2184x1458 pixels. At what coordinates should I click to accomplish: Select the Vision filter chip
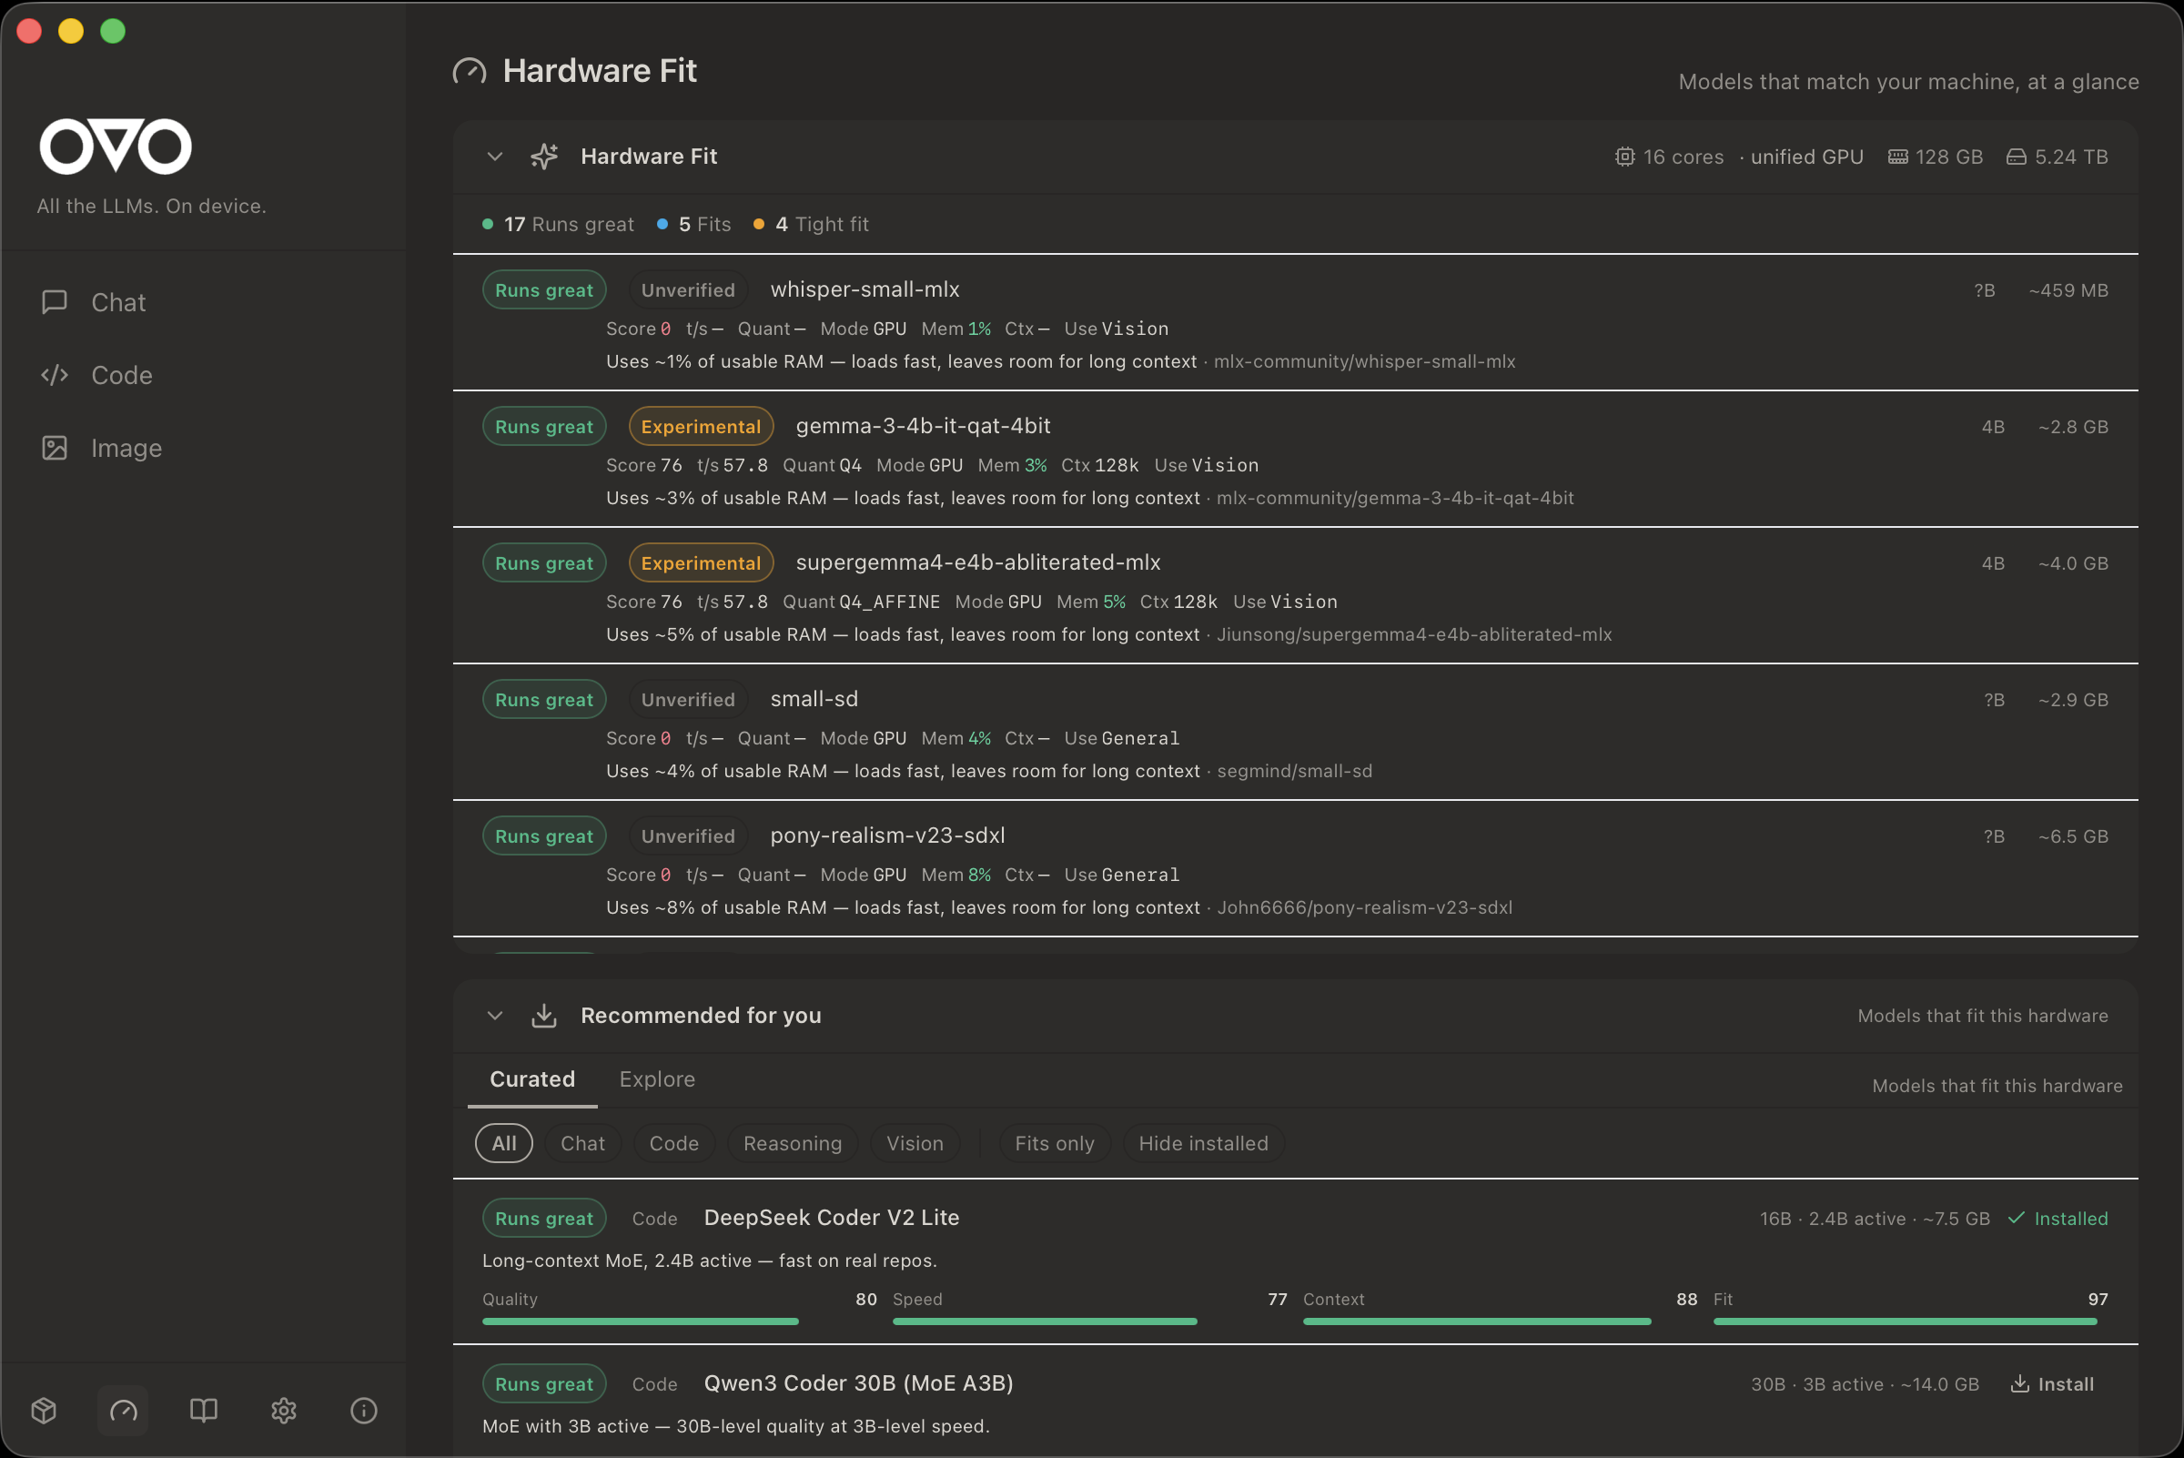click(x=914, y=1143)
